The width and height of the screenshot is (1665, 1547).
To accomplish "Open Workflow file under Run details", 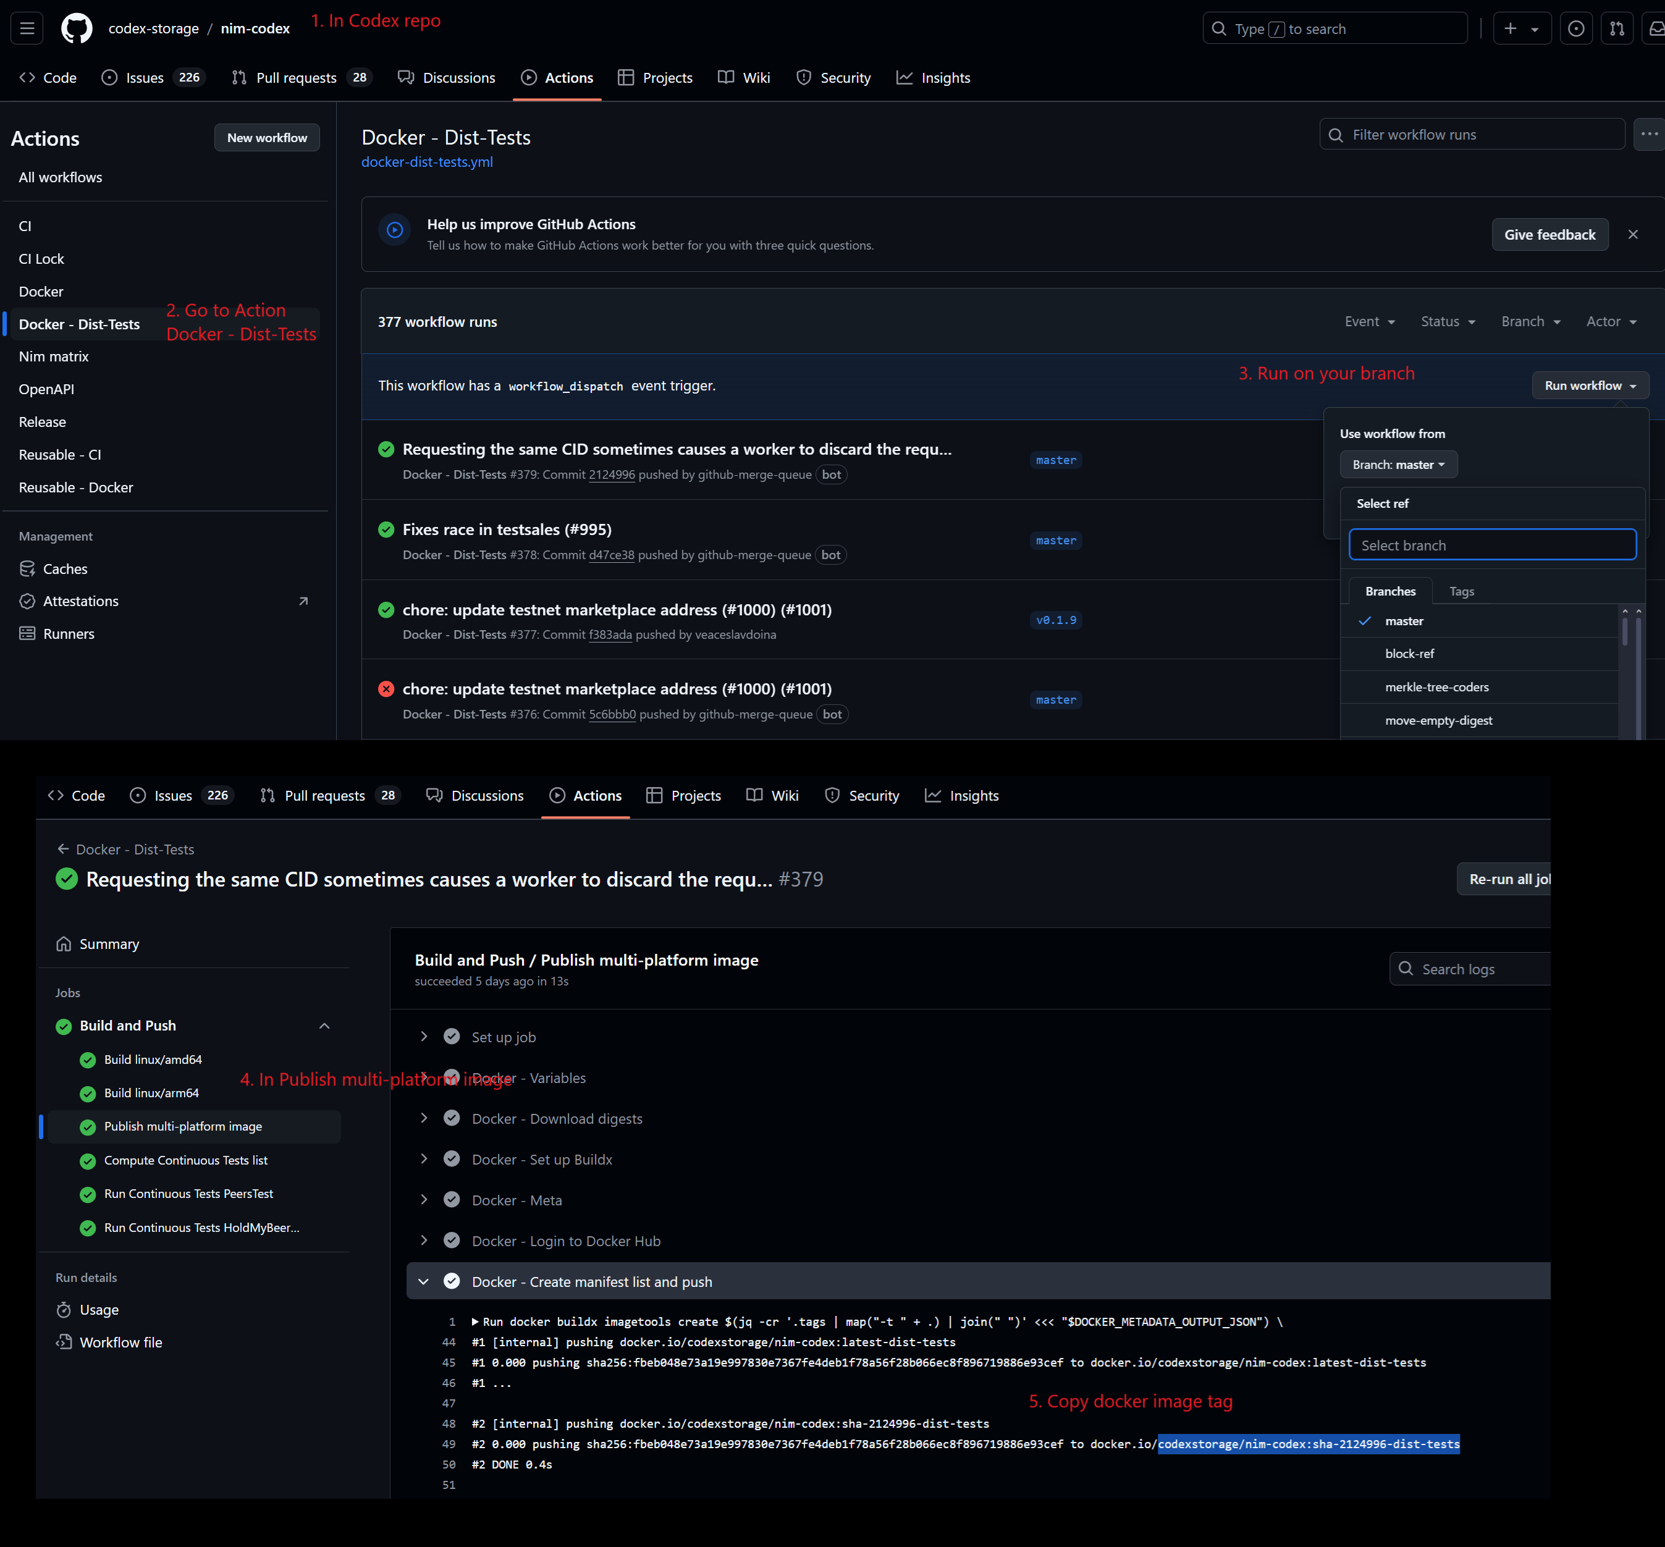I will coord(120,1342).
